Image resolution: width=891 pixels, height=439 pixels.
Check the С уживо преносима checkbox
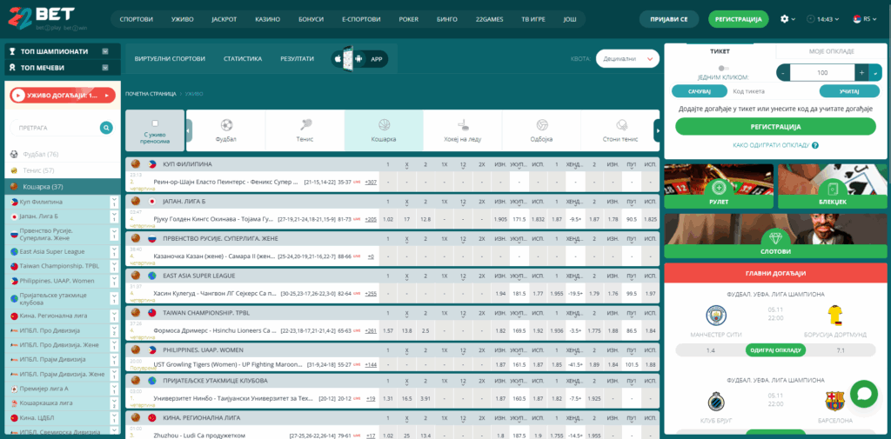pos(155,123)
